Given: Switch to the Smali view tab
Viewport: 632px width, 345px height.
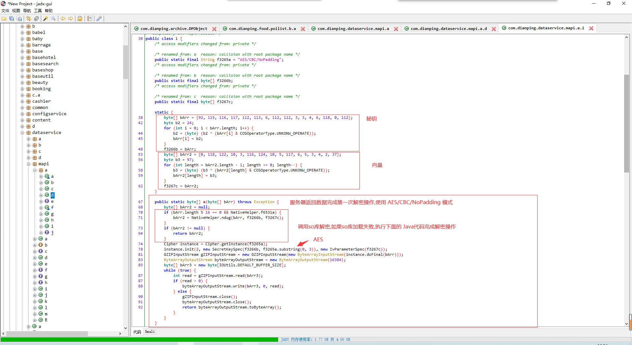Looking at the screenshot, I should [x=150, y=332].
